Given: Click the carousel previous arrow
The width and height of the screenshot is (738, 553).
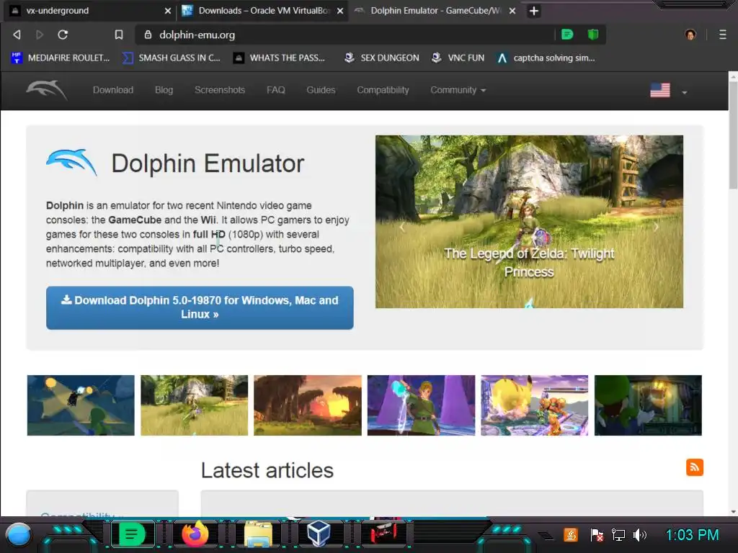Looking at the screenshot, I should [x=401, y=227].
